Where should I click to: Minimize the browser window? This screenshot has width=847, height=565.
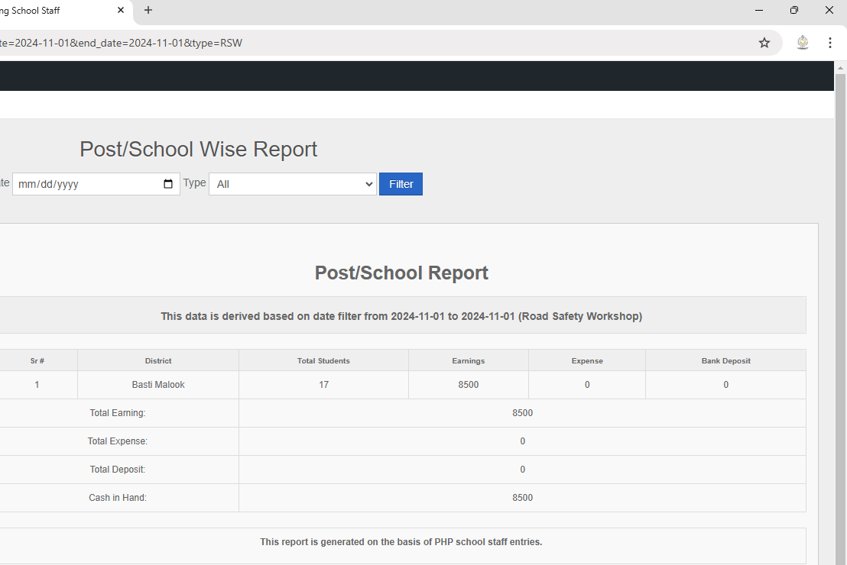pos(759,10)
